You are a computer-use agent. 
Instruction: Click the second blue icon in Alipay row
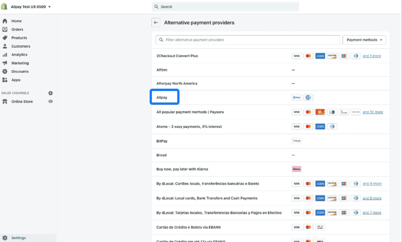coord(308,98)
